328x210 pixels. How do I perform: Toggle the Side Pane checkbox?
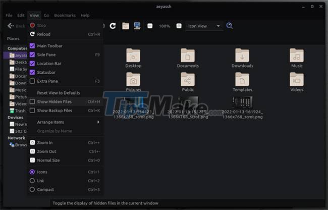point(32,55)
